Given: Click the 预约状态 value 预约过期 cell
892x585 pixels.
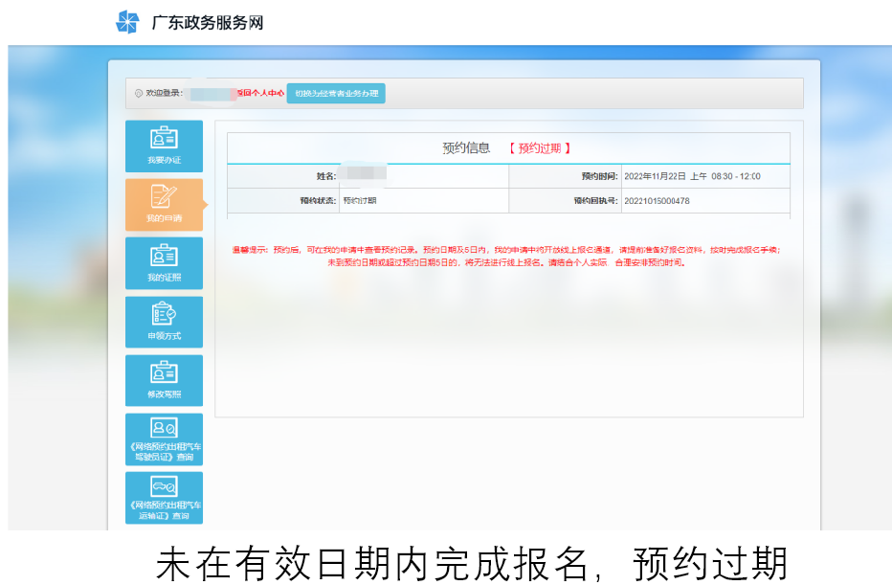Looking at the screenshot, I should point(360,201).
